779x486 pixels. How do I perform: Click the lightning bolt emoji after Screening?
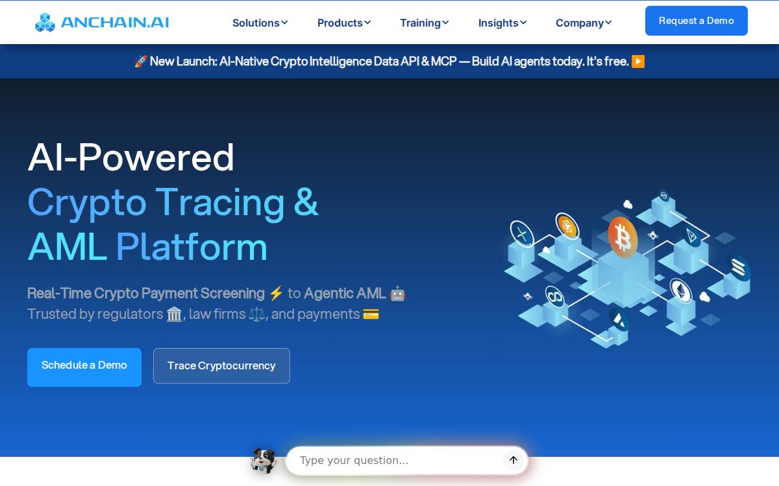(277, 294)
